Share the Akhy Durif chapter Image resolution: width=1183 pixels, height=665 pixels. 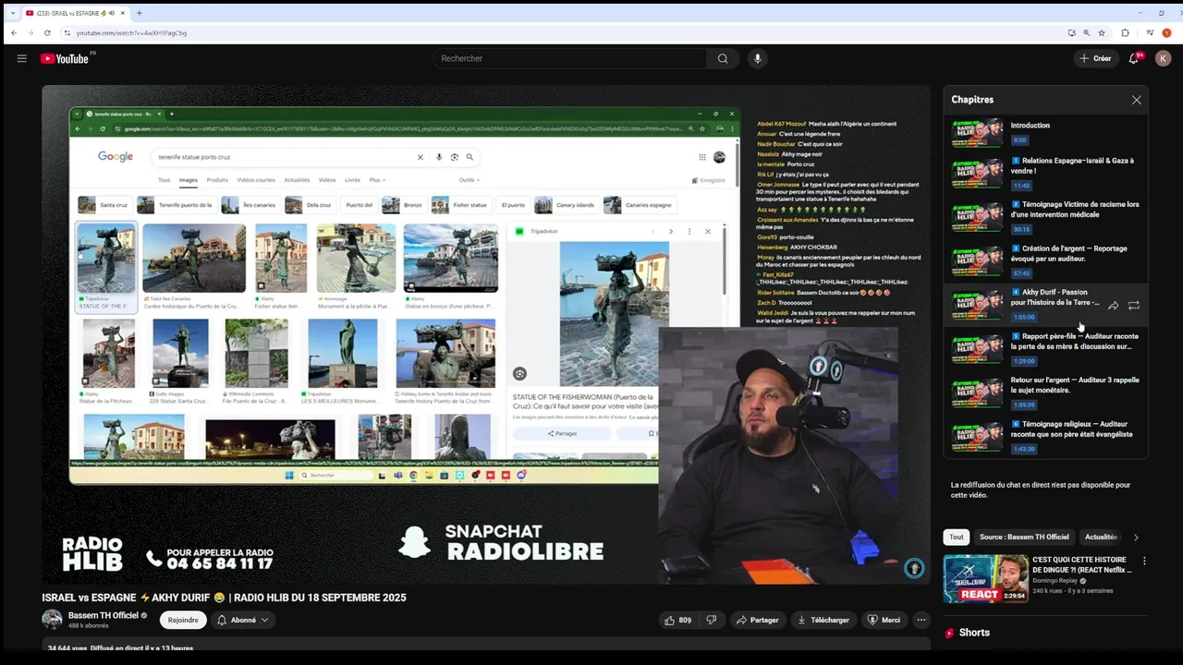1113,305
